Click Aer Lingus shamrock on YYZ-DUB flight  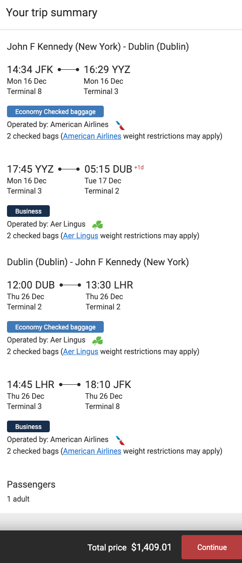[97, 225]
